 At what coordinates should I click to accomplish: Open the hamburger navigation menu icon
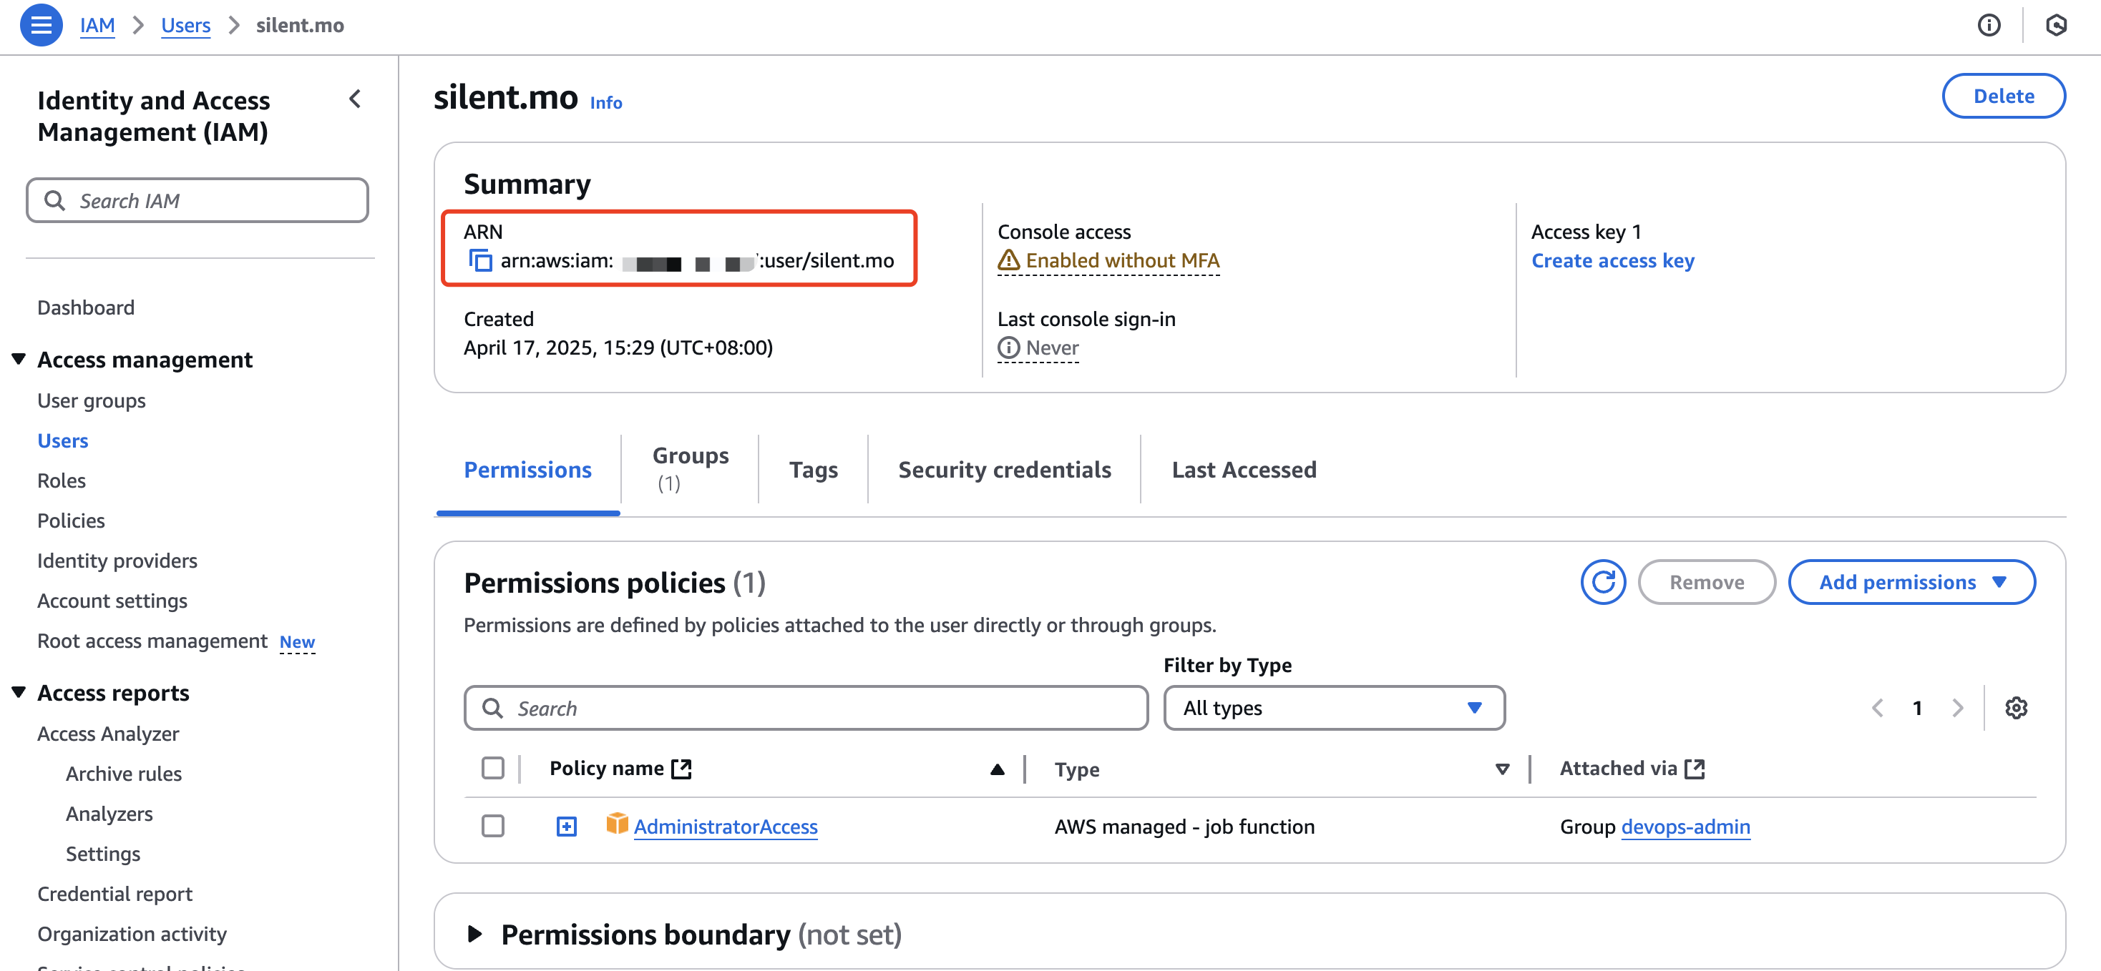(x=41, y=24)
